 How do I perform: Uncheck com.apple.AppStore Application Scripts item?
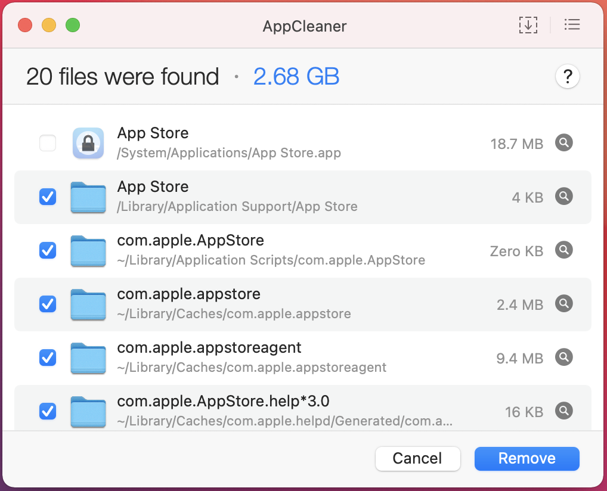pos(48,250)
